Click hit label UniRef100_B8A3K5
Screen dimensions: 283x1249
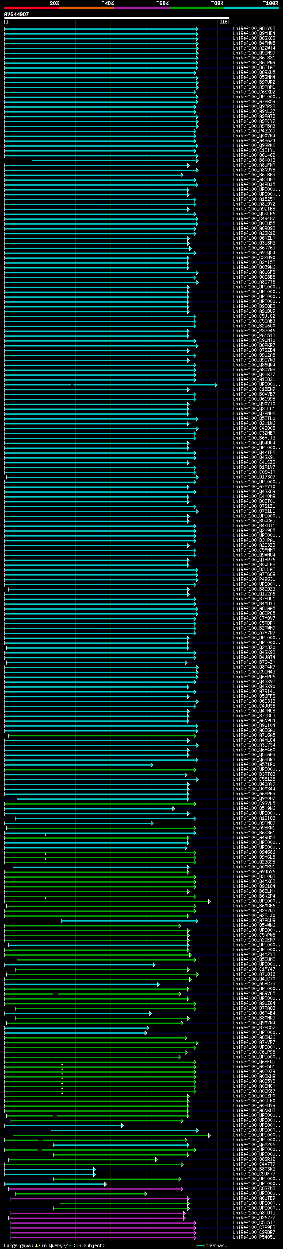pos(254,1169)
